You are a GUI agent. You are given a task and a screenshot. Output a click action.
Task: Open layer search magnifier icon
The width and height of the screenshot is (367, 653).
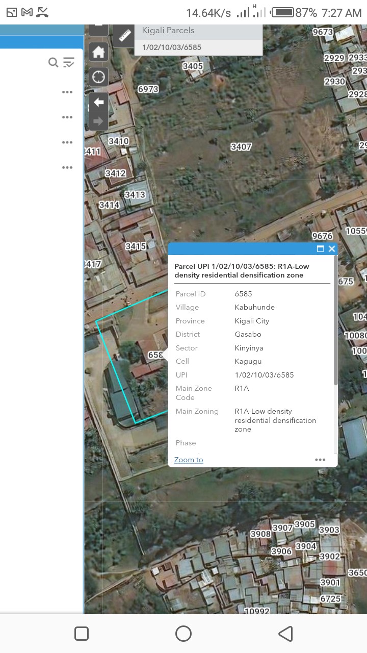(53, 62)
